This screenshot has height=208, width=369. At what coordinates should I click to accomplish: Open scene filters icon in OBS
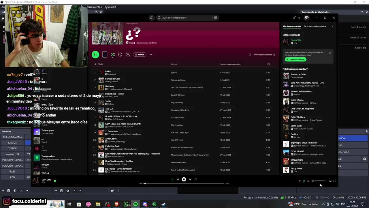[15, 191]
